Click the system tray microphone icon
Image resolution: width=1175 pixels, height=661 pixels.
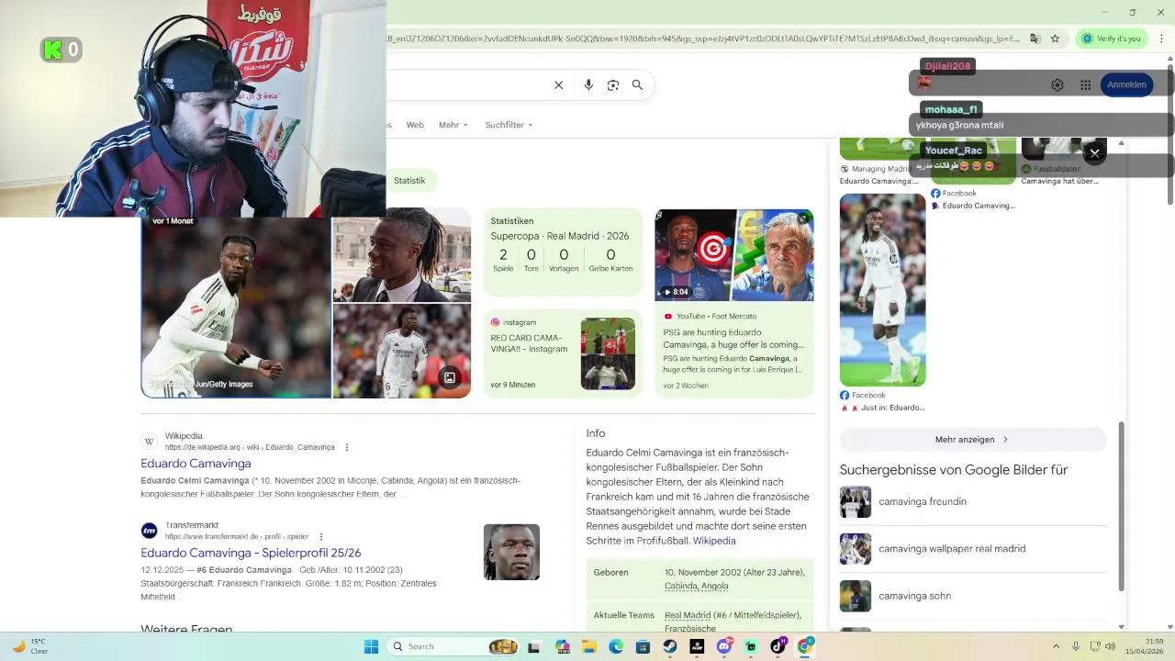point(1076,646)
